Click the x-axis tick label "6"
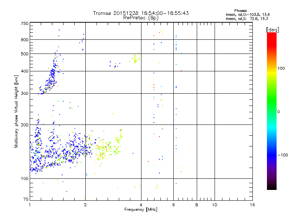 [x=173, y=205]
